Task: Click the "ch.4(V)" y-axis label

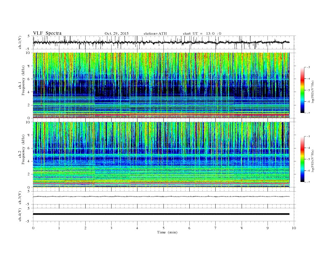Action: (x=20, y=215)
